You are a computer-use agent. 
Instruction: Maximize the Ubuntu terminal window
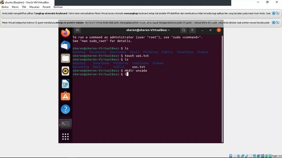(x=211, y=30)
